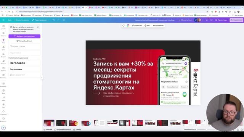The image size is (244, 137).
Task: Select the sixth slide thumbnail
Action: pyautogui.click(x=112, y=123)
